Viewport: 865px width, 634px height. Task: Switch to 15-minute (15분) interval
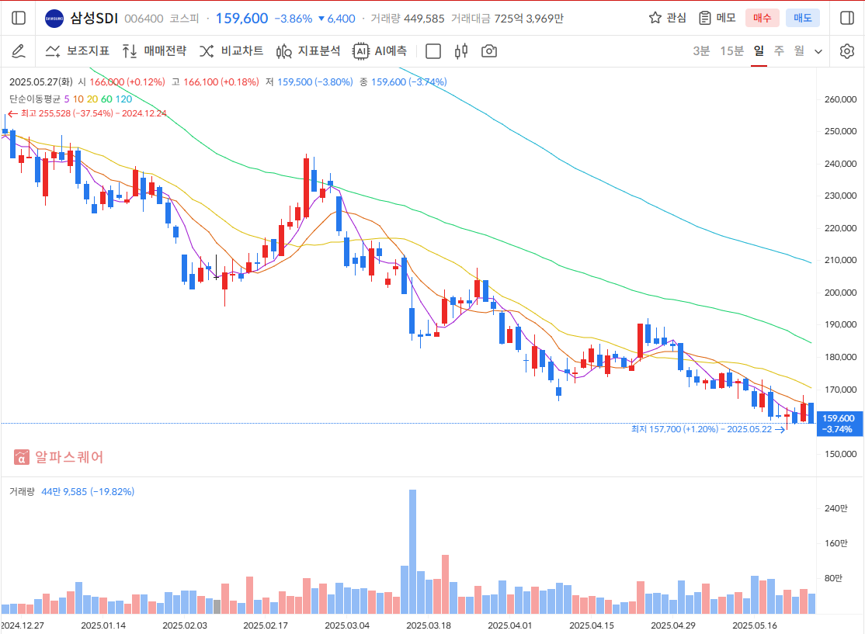[731, 51]
